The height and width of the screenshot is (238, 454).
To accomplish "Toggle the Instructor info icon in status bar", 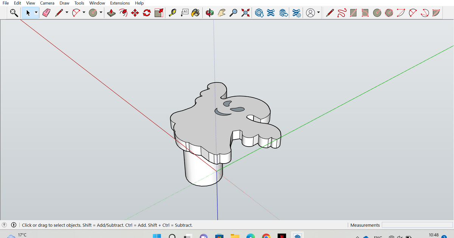I will (13, 225).
